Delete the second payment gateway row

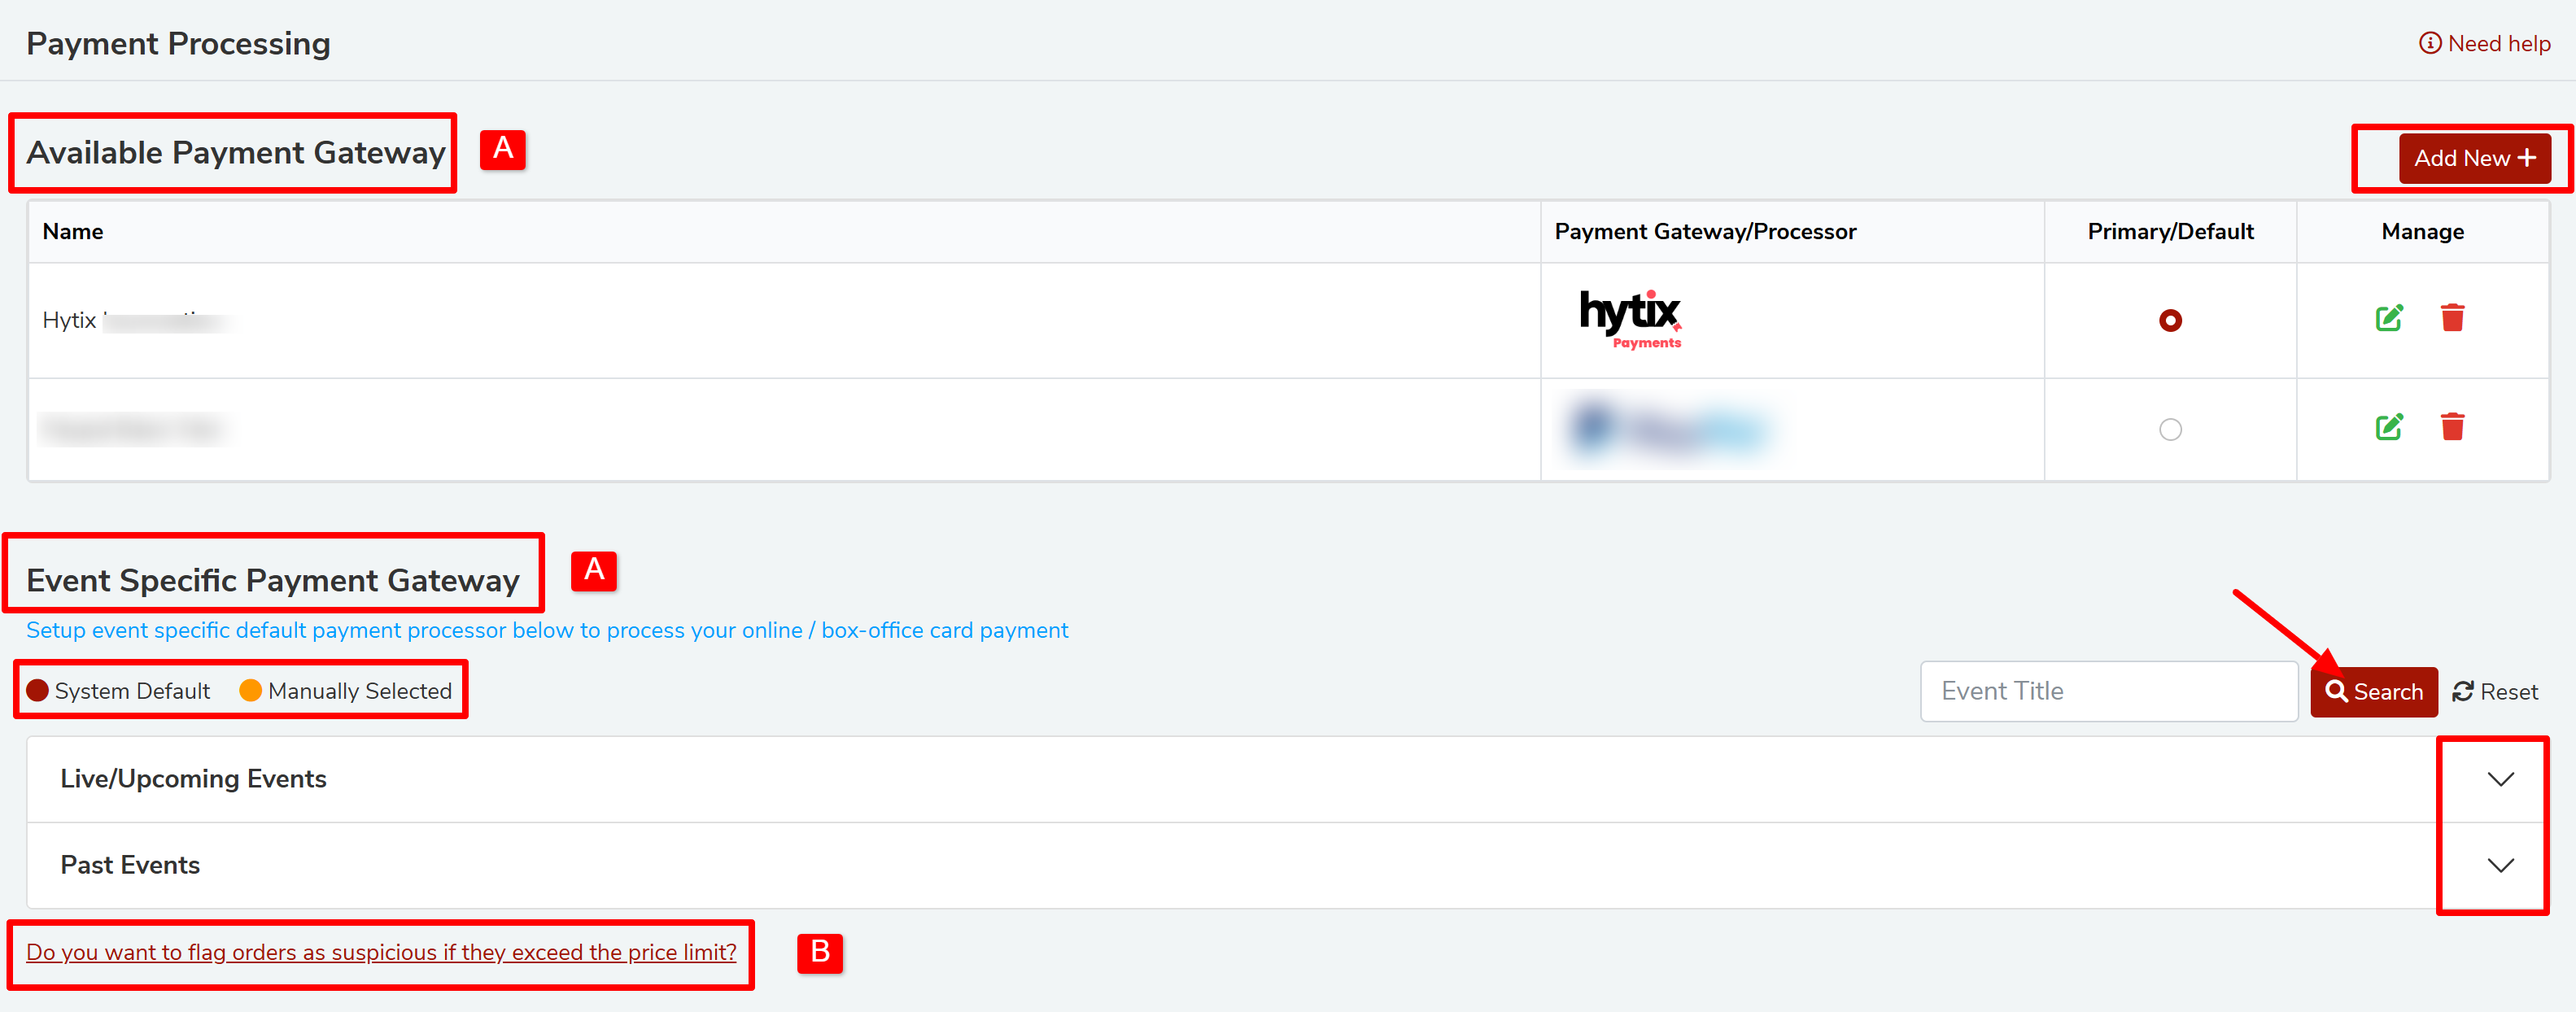[2452, 428]
